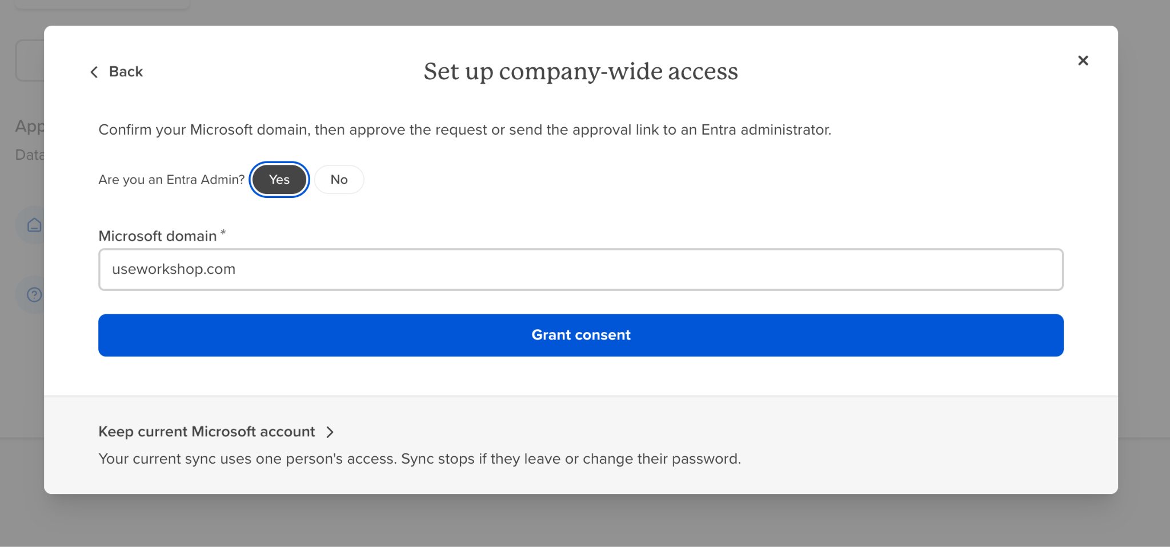Select No for Entra Admin question

(x=339, y=180)
